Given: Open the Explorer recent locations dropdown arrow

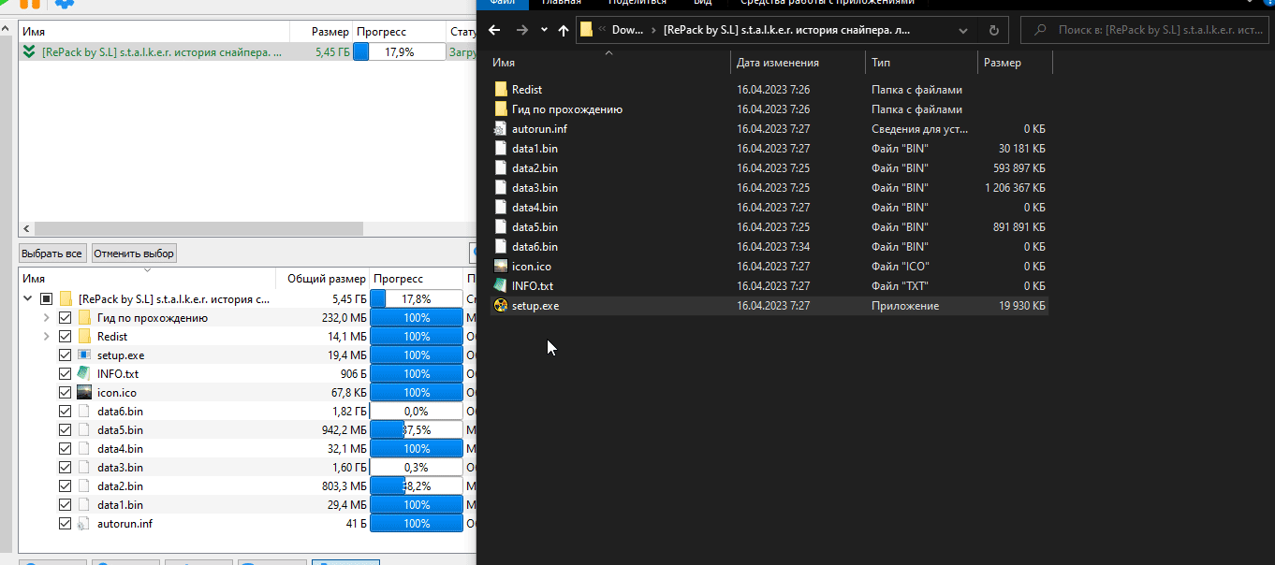Looking at the screenshot, I should (x=544, y=30).
